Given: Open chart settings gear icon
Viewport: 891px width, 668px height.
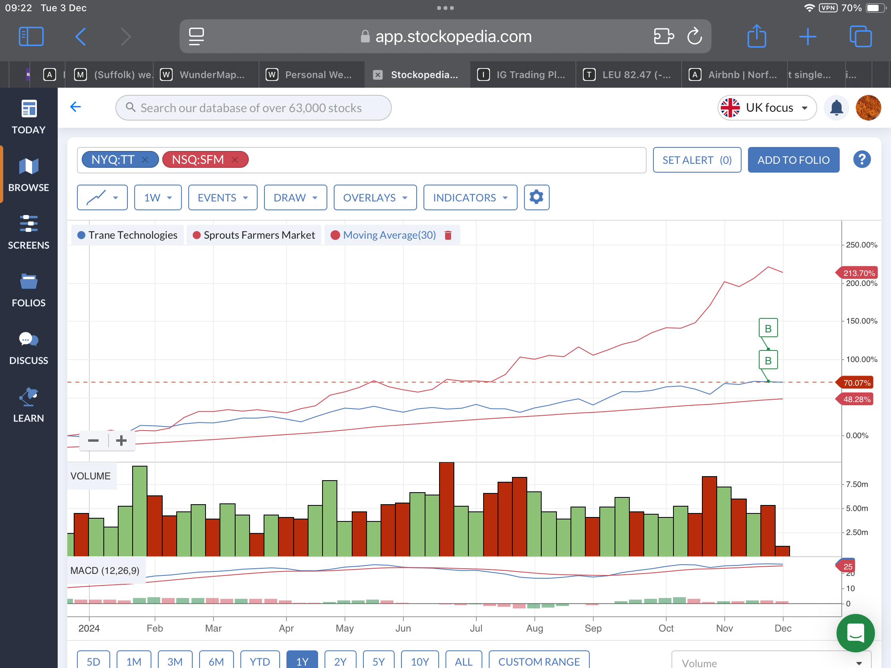Looking at the screenshot, I should coord(536,197).
